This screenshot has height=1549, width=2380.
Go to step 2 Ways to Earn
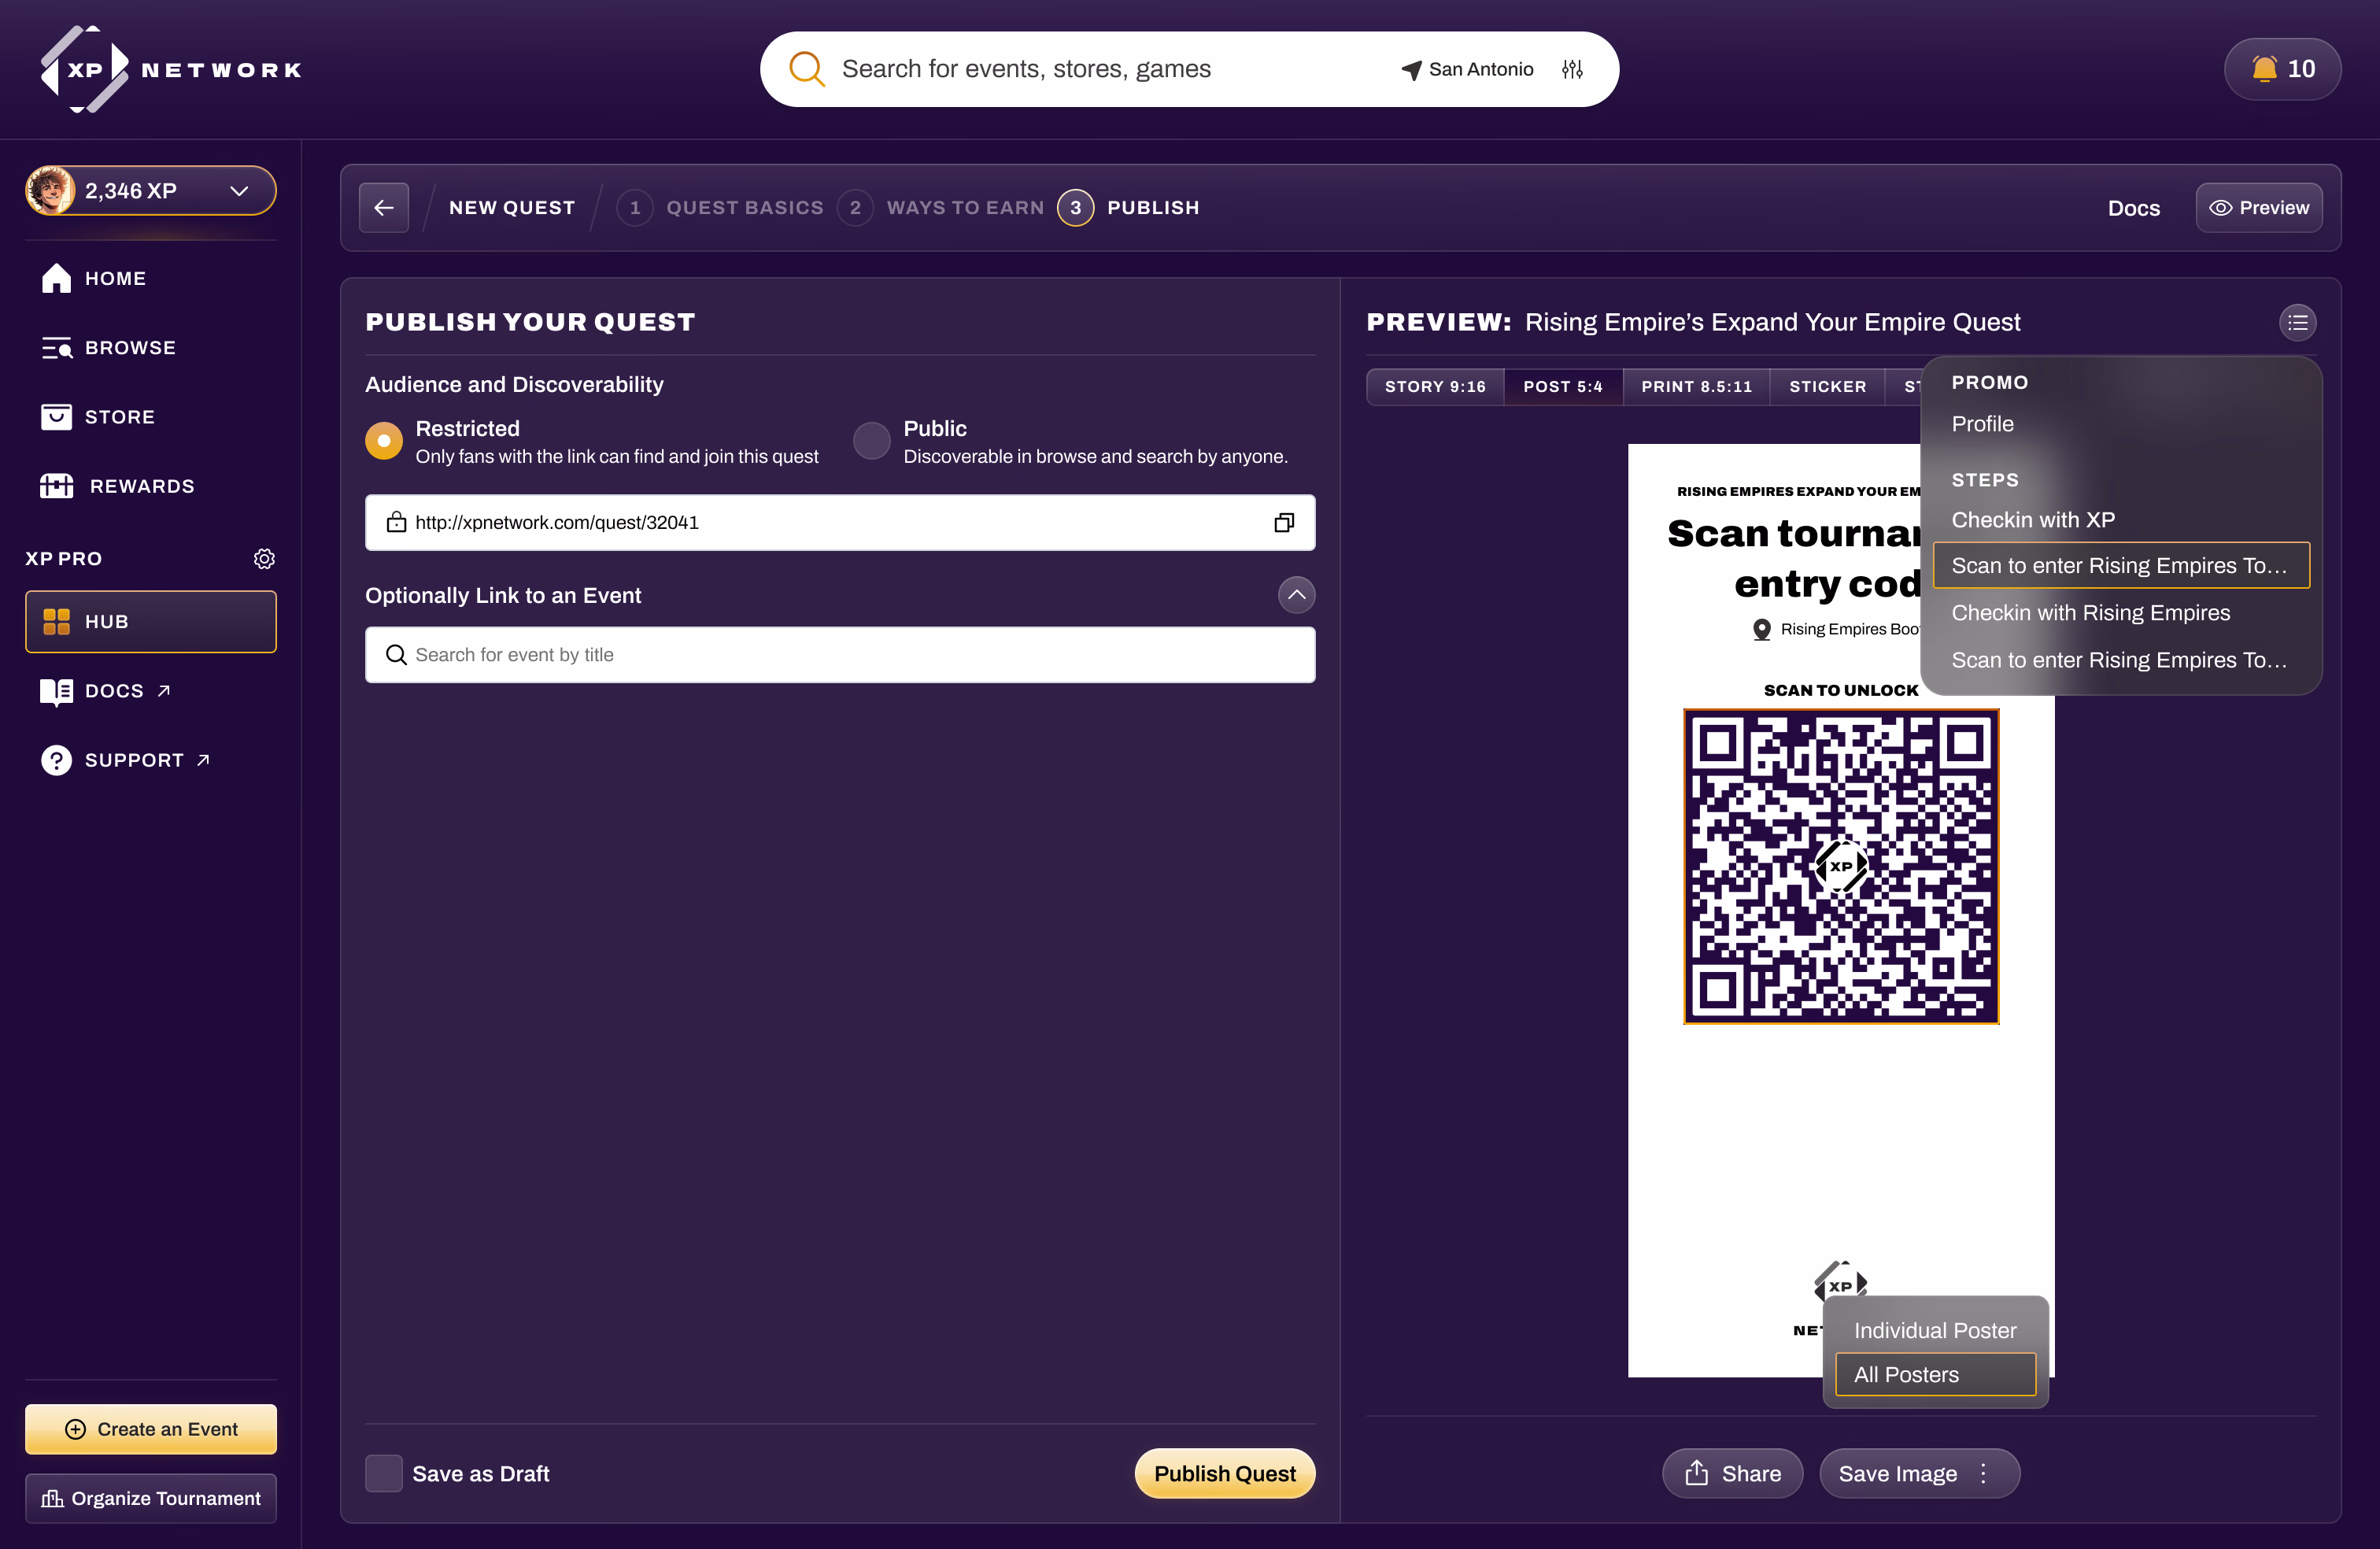[941, 208]
